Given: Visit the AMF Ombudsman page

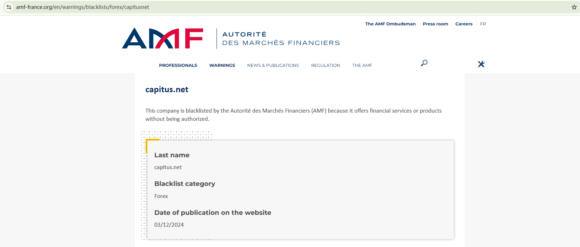Looking at the screenshot, I should point(390,24).
